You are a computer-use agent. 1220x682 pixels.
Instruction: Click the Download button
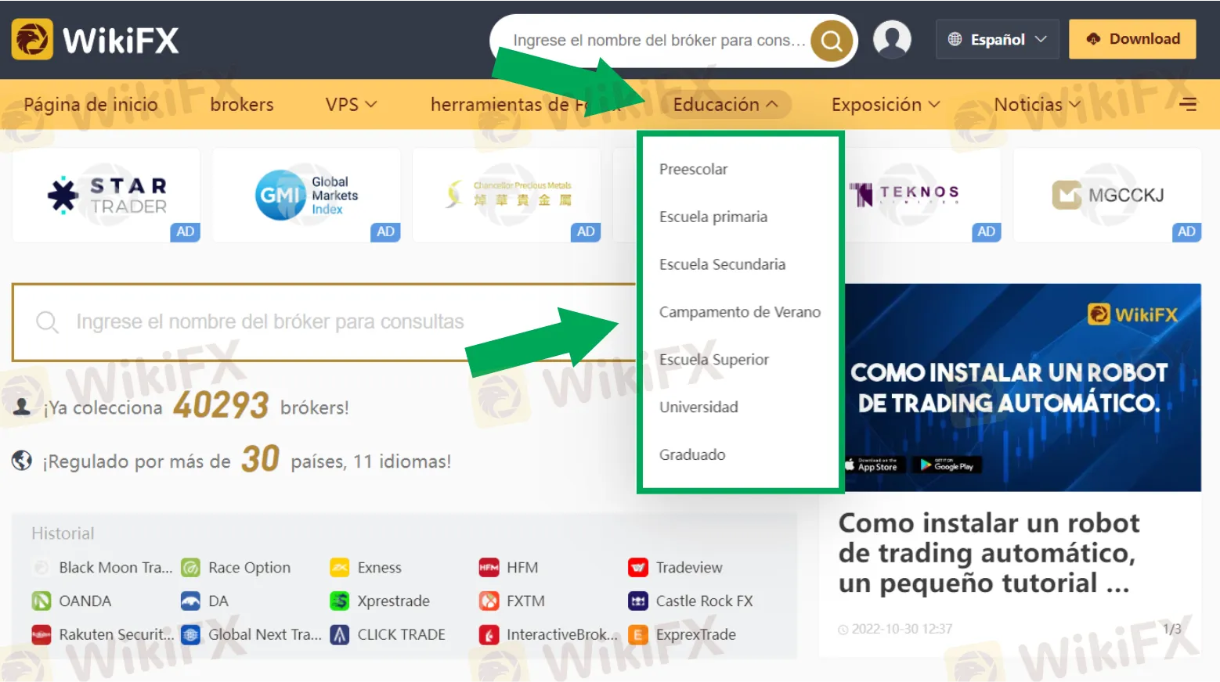(1132, 39)
